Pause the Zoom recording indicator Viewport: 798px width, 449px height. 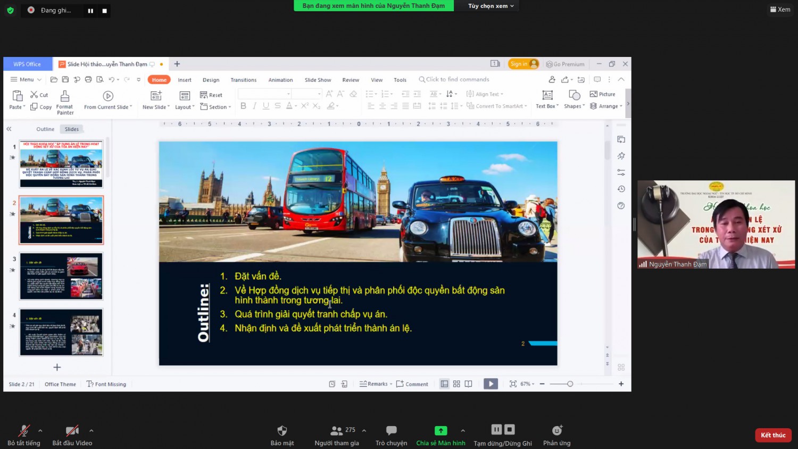tap(90, 11)
